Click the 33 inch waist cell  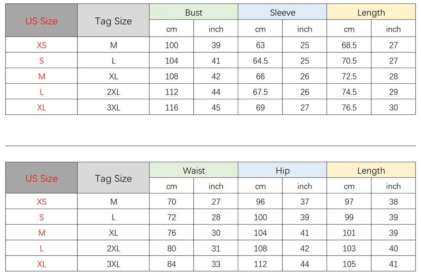pyautogui.click(x=216, y=264)
